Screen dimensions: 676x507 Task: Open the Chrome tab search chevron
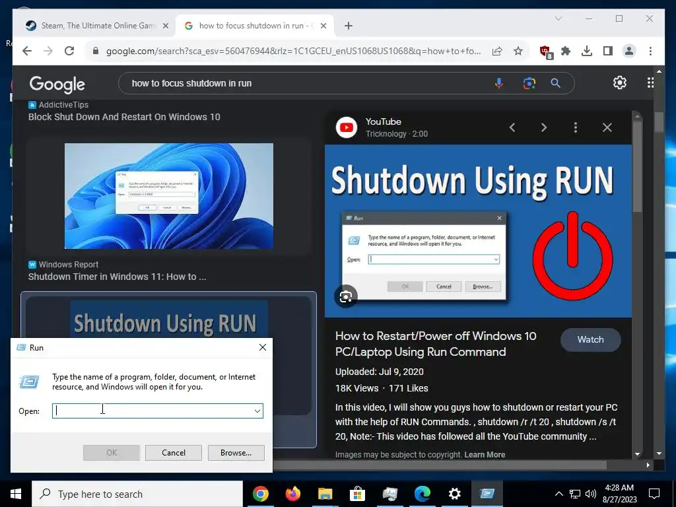[558, 18]
